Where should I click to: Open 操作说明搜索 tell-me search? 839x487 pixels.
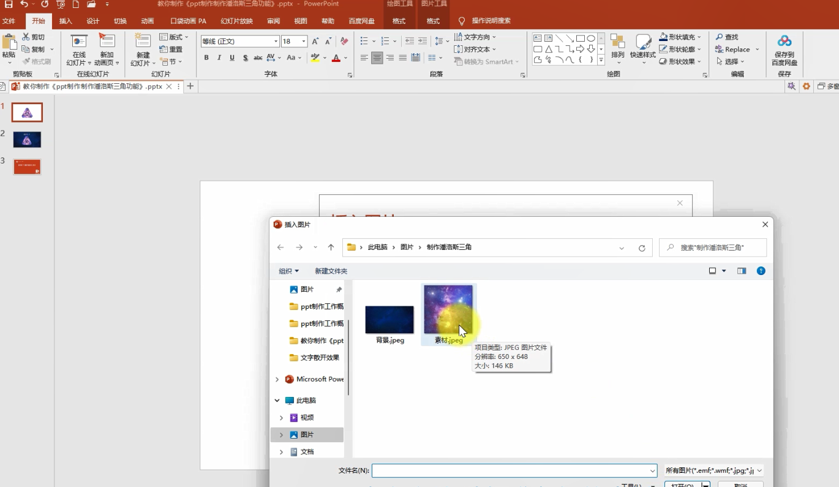click(491, 21)
